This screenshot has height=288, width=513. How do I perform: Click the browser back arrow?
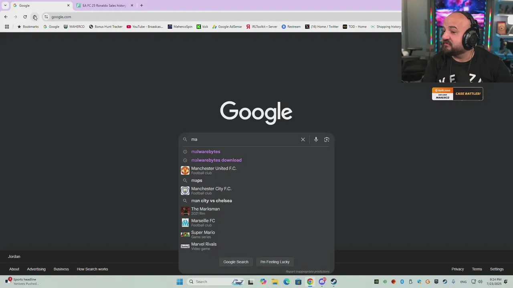click(6, 17)
